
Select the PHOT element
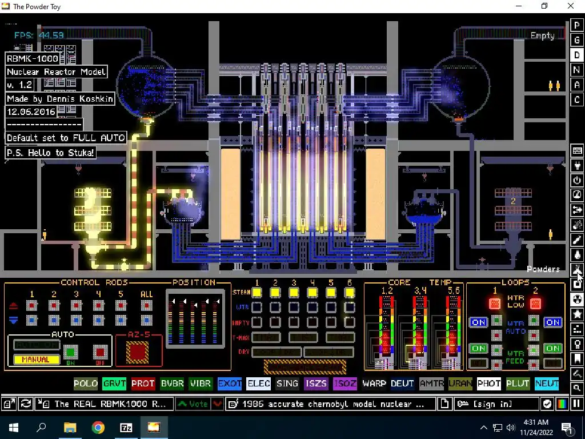[489, 384]
